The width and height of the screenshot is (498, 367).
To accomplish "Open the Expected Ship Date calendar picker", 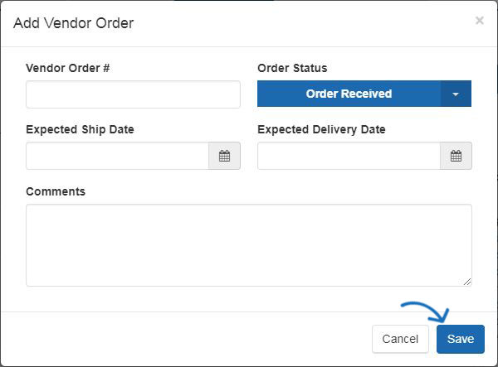I will click(224, 156).
